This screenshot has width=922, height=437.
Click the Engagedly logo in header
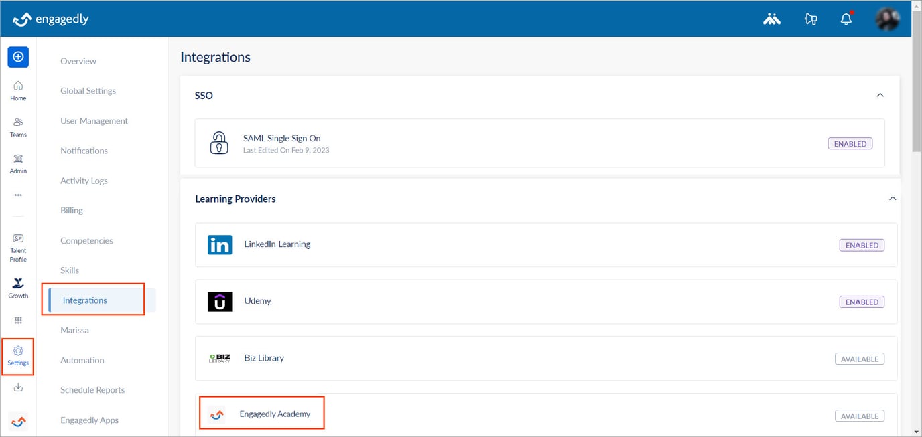(x=51, y=19)
